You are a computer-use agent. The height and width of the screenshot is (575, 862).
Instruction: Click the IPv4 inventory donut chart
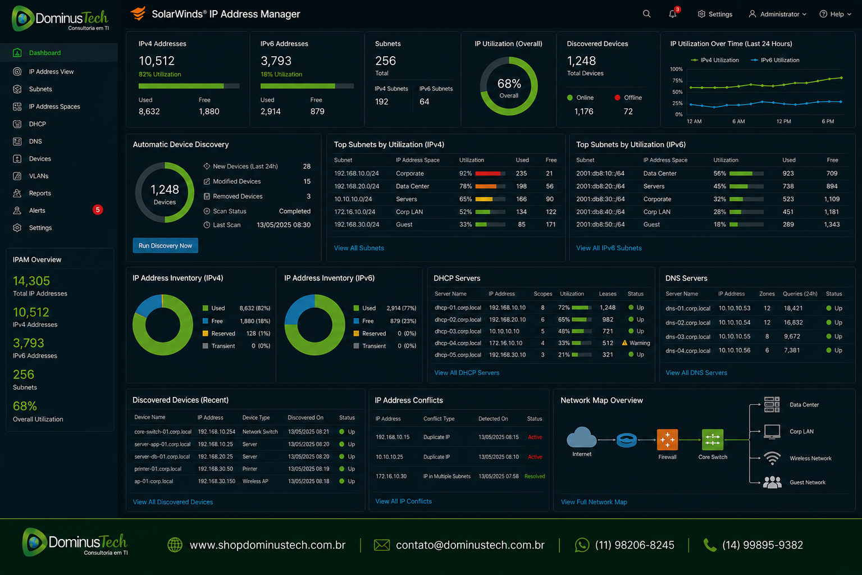pos(163,325)
